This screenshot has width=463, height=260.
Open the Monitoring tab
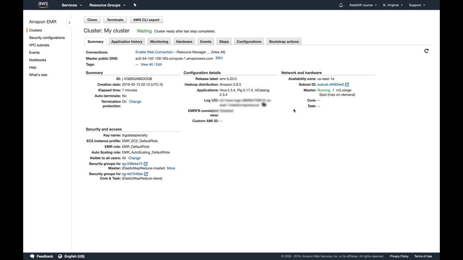point(159,42)
